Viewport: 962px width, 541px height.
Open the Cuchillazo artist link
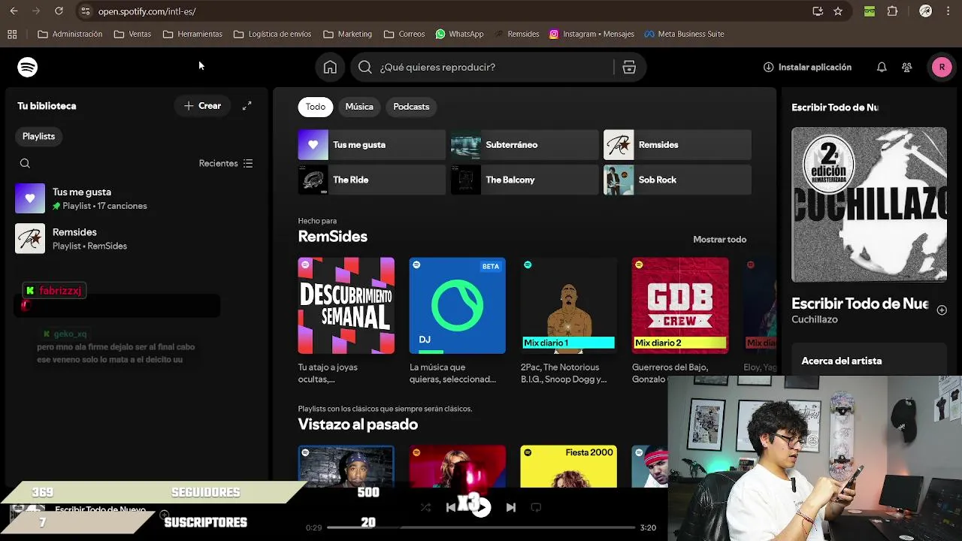tap(815, 320)
